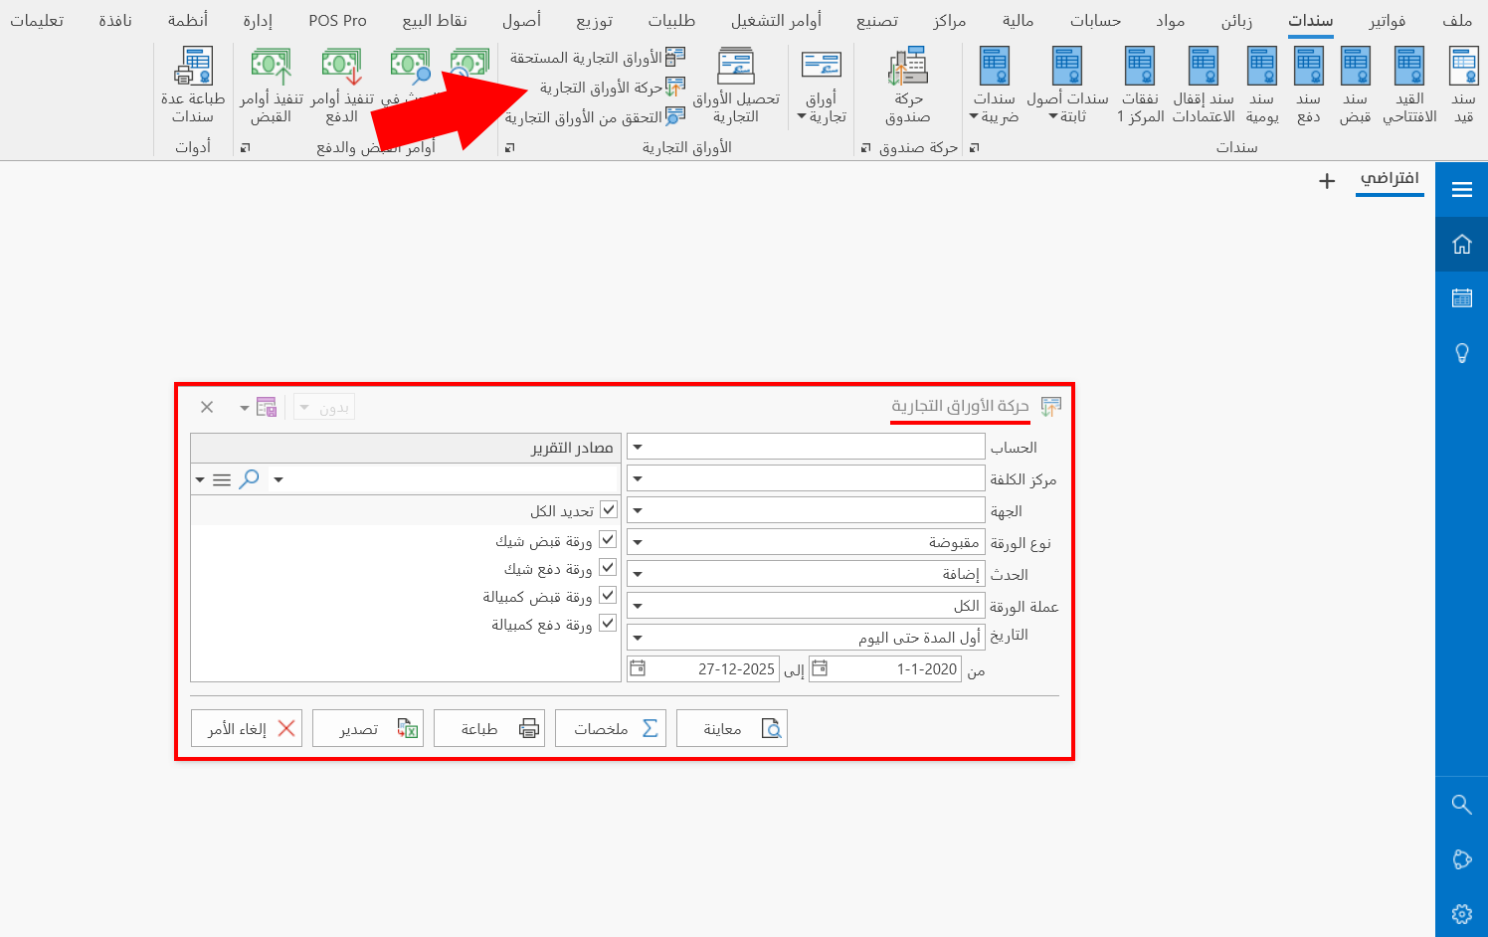Uncheck تحديد الكل in report sources
Image resolution: width=1488 pixels, height=937 pixels.
pyautogui.click(x=608, y=509)
